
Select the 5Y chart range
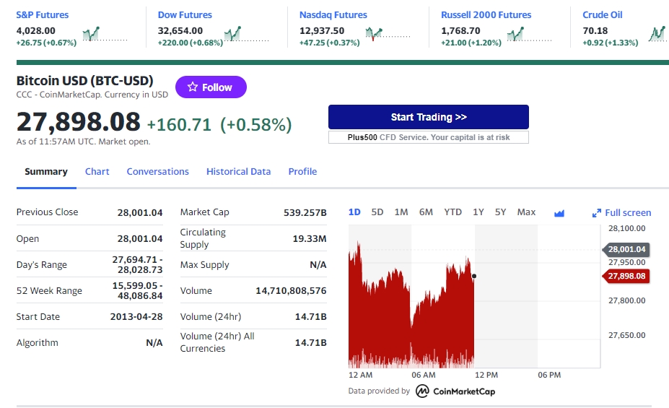[x=500, y=212]
